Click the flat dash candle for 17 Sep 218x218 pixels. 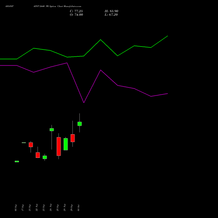tap(24, 143)
